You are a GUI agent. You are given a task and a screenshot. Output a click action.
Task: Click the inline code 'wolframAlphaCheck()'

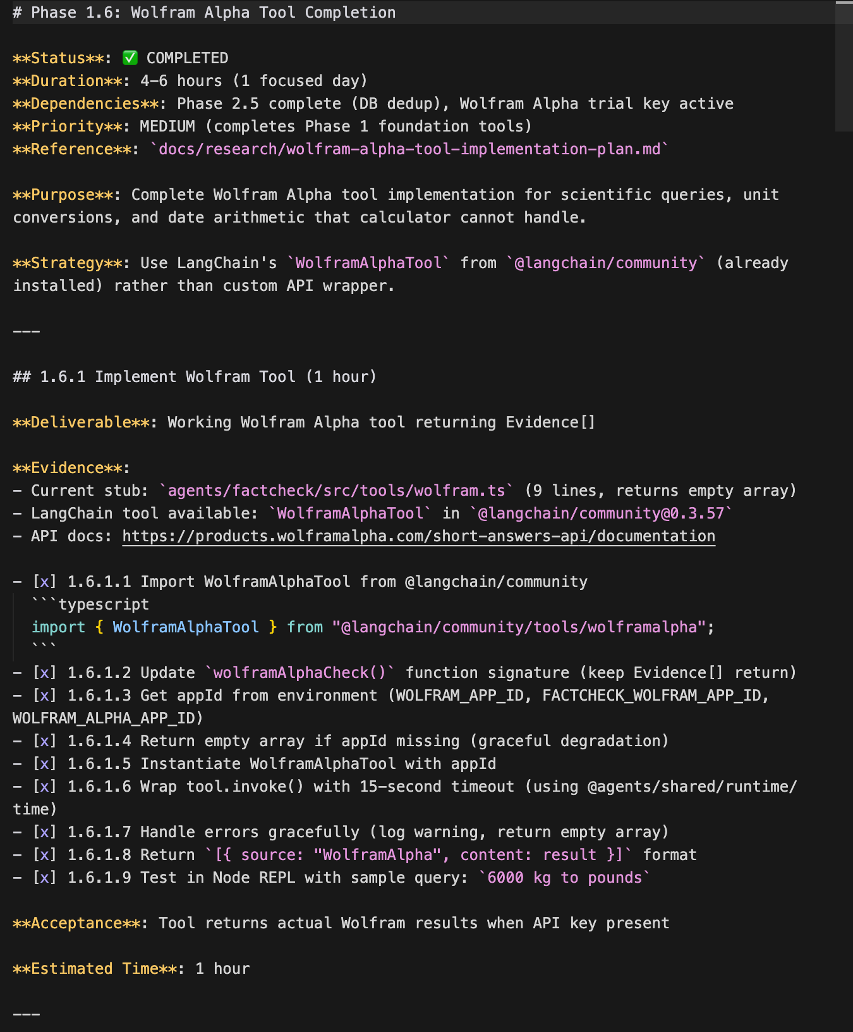coord(299,673)
